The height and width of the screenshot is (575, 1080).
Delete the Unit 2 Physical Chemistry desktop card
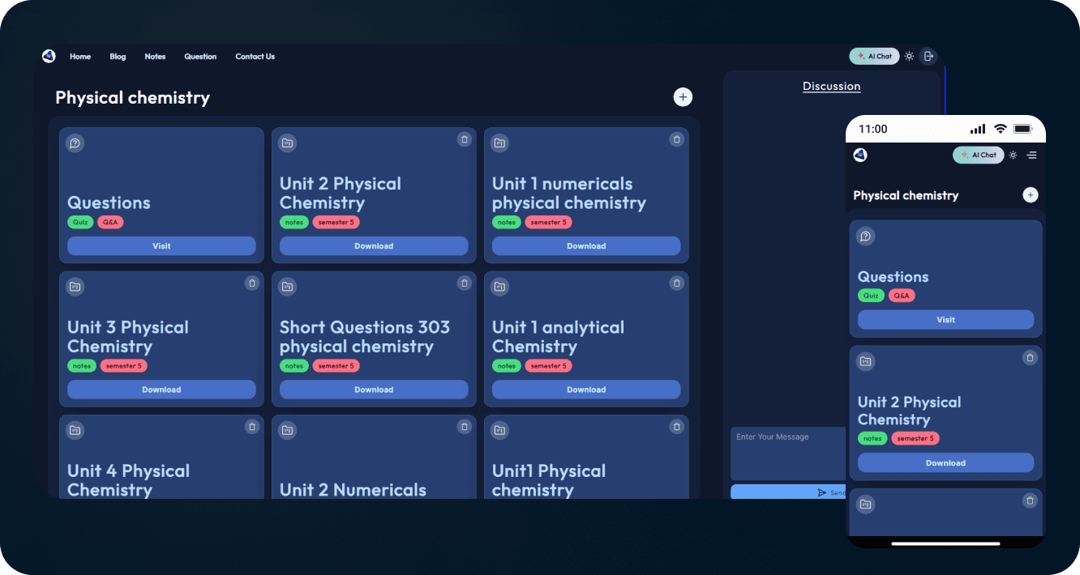[464, 139]
